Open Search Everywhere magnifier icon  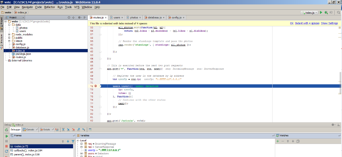coord(338,12)
